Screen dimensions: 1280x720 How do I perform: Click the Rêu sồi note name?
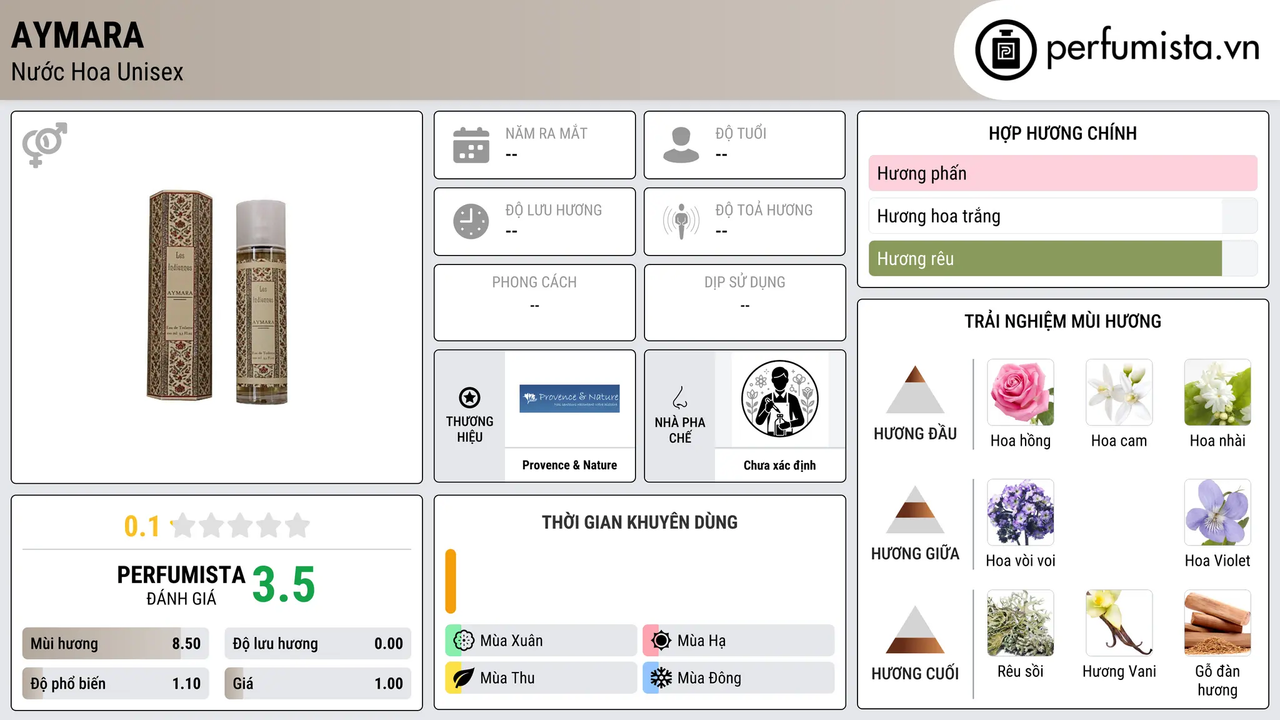click(1021, 671)
